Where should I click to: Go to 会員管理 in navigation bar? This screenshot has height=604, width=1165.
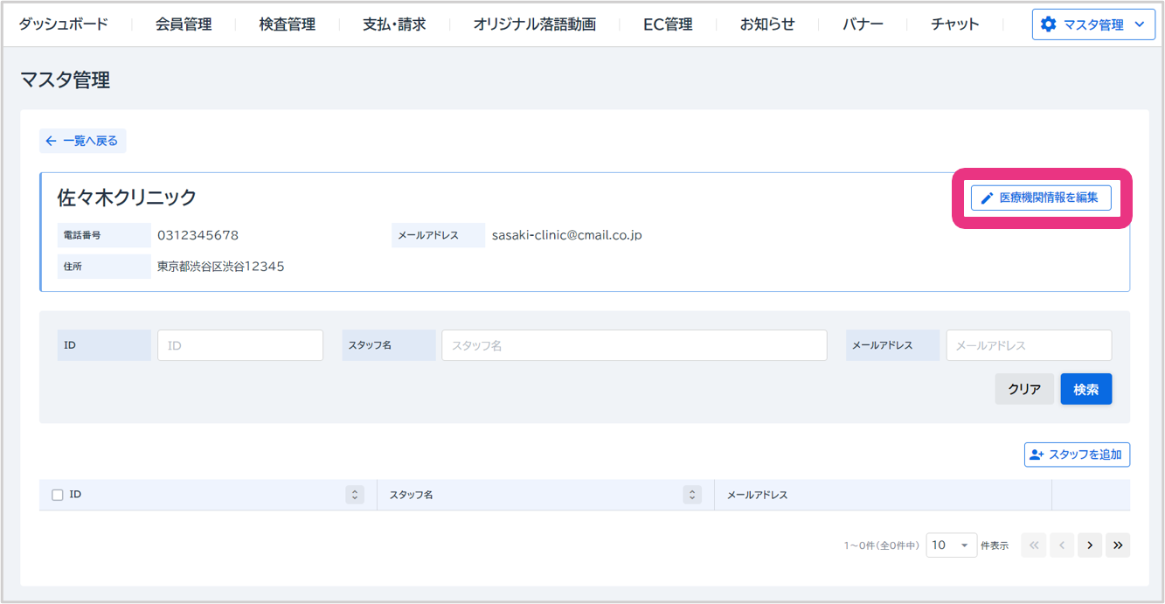coord(184,24)
